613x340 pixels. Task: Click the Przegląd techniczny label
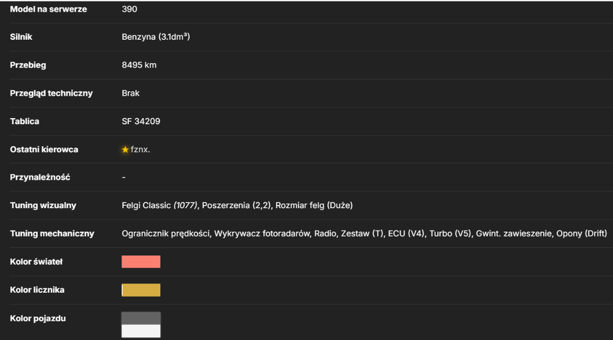click(51, 93)
